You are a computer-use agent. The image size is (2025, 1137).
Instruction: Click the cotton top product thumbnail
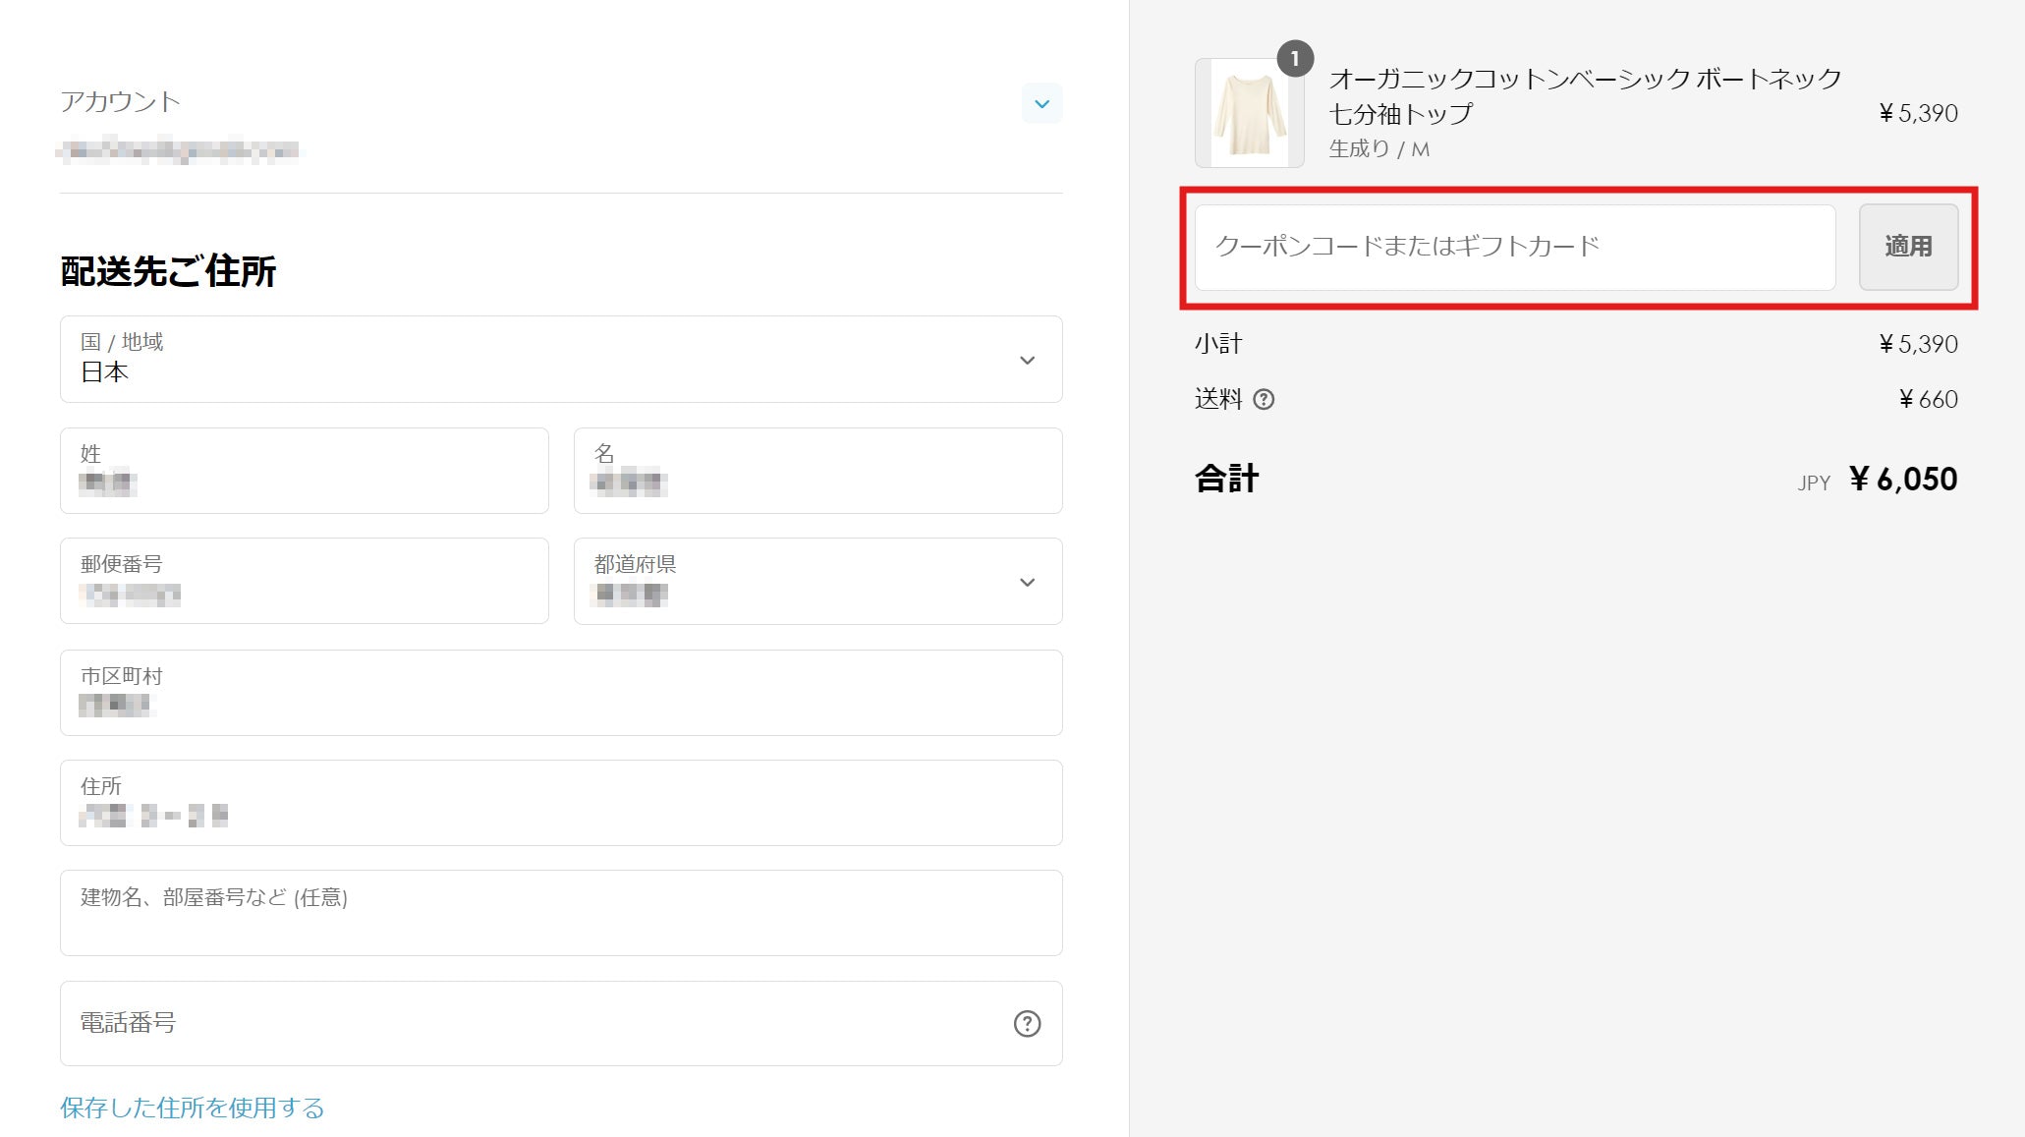pyautogui.click(x=1249, y=114)
